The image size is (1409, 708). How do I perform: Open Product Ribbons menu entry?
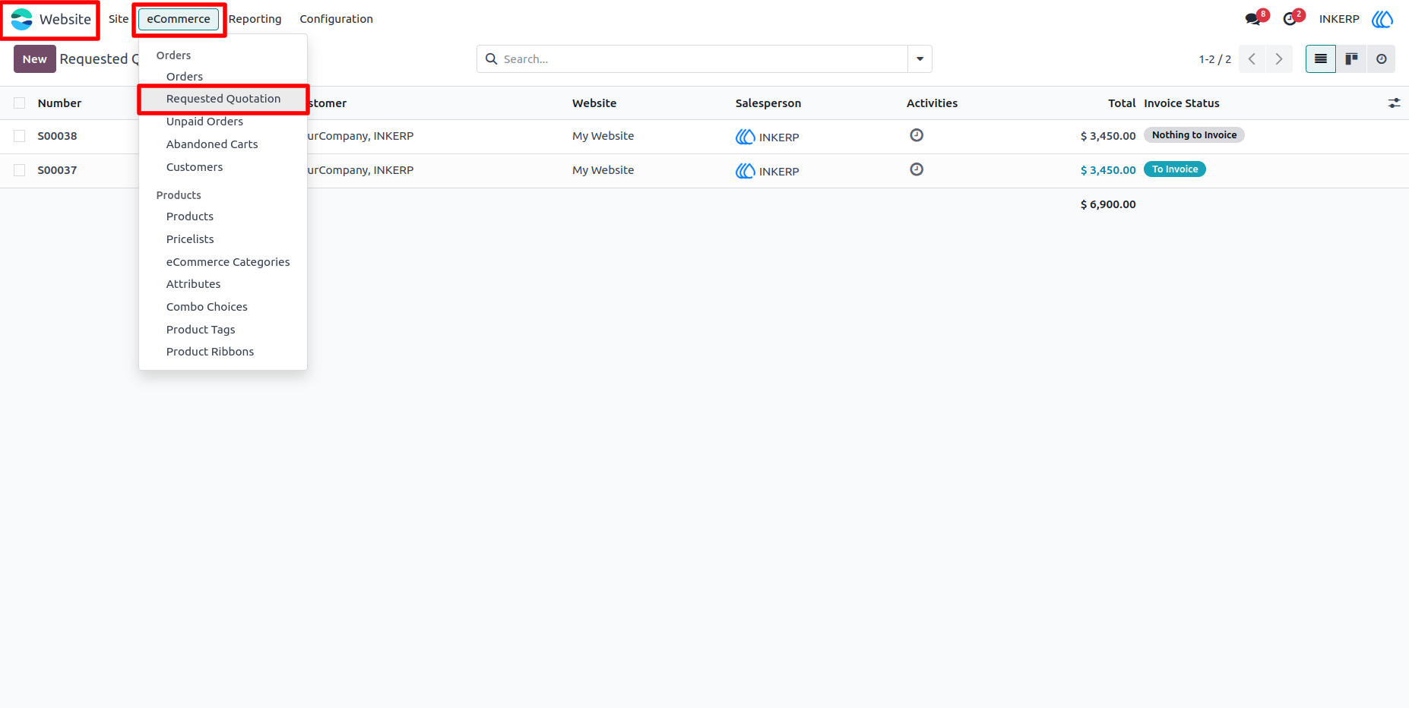pos(210,352)
